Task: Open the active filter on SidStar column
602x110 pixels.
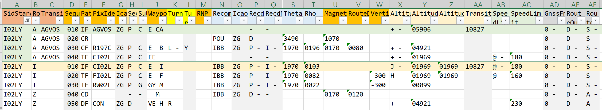Action: [27, 20]
